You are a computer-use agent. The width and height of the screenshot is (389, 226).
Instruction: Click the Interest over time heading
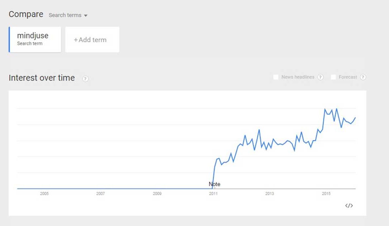coord(42,78)
